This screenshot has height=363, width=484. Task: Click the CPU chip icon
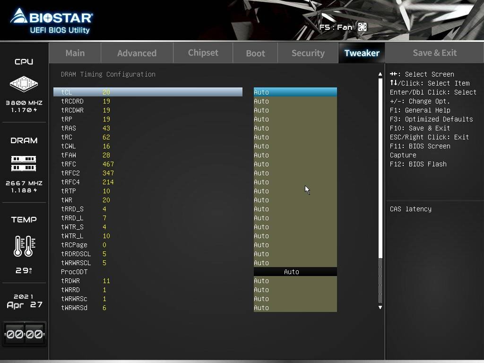[24, 84]
